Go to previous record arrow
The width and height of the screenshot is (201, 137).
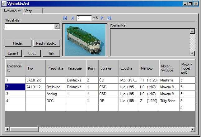(x=72, y=18)
